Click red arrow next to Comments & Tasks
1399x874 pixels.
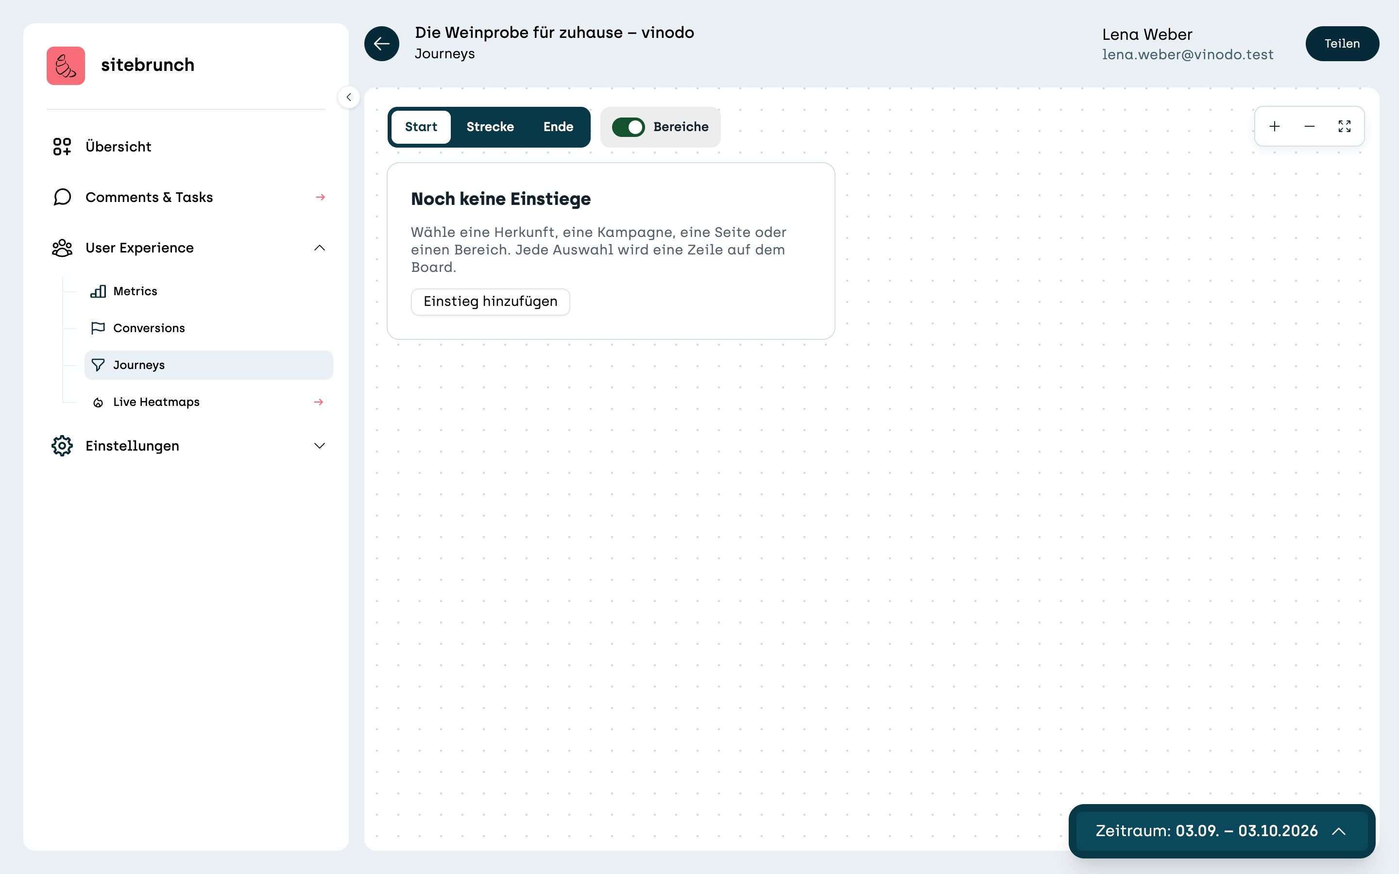coord(320,198)
